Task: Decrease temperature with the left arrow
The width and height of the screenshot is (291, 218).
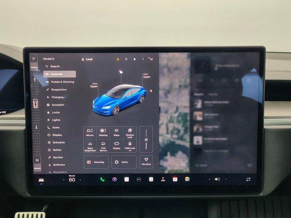Action: point(64,180)
